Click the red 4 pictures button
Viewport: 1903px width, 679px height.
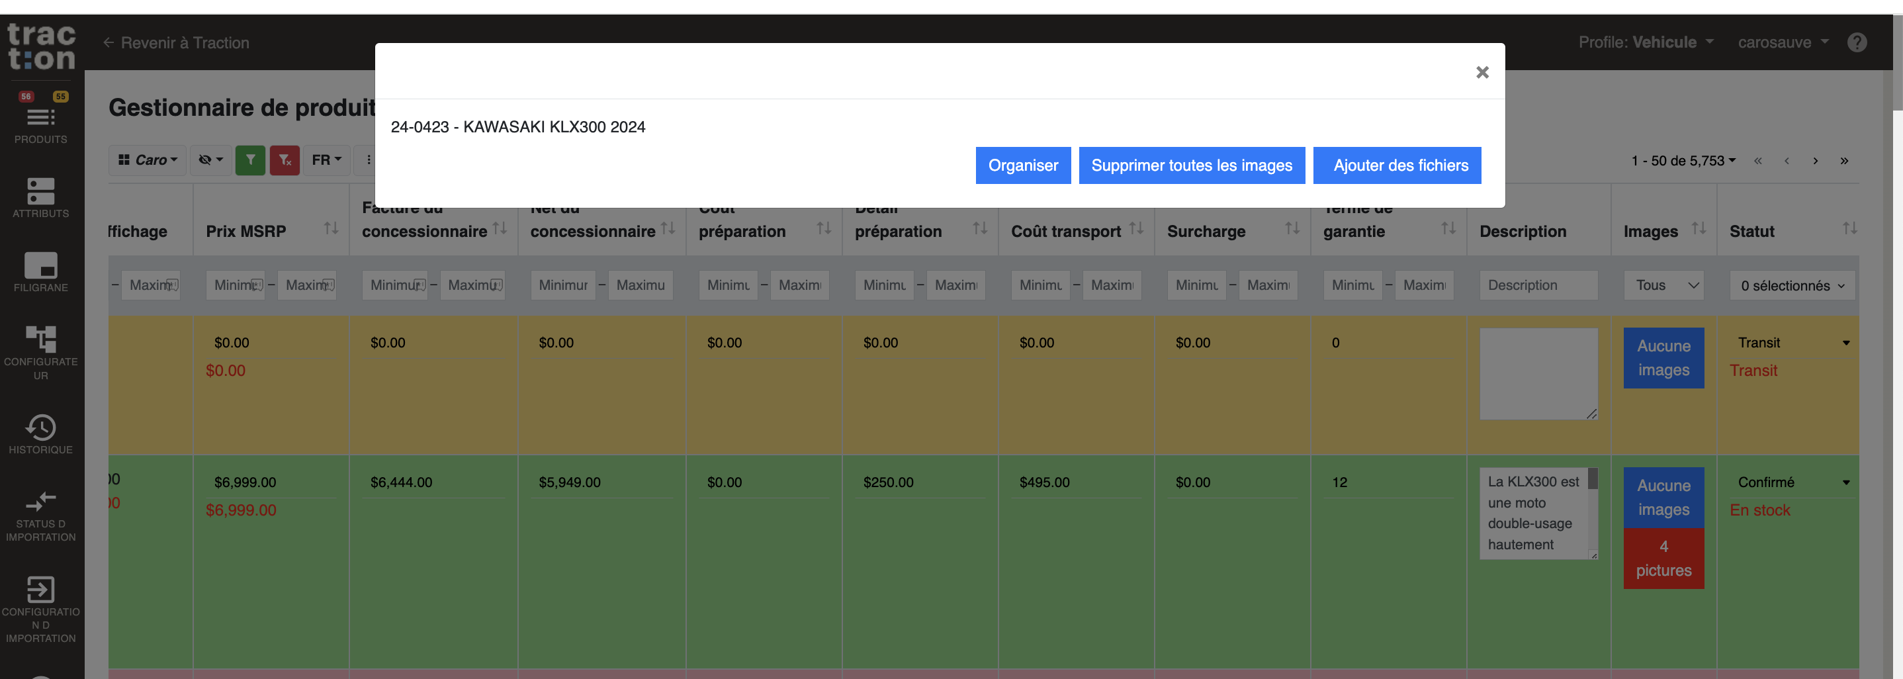coord(1663,558)
